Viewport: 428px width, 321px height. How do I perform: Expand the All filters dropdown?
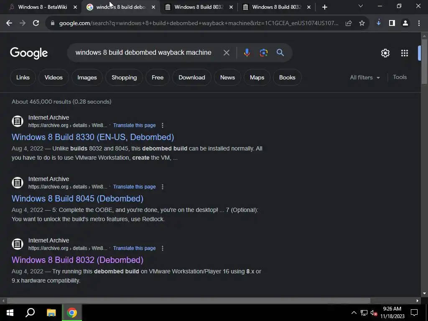(365, 77)
